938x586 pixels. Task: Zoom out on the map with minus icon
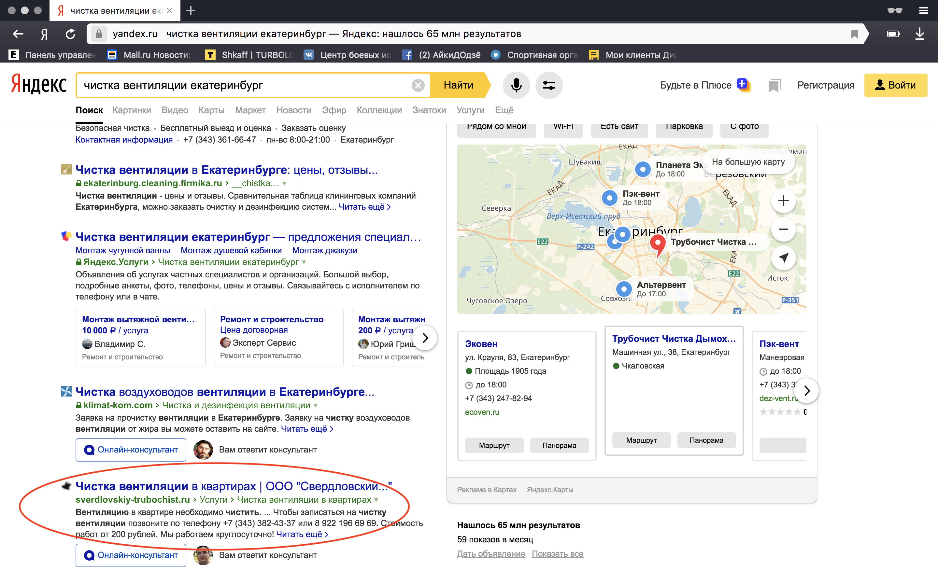783,229
